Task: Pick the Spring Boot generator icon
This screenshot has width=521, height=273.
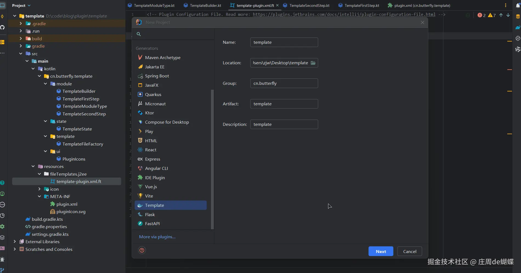Action: tap(140, 76)
